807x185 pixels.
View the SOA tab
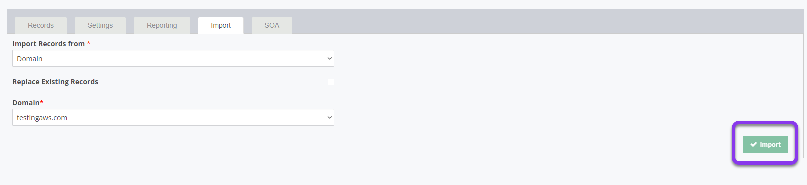click(x=272, y=25)
